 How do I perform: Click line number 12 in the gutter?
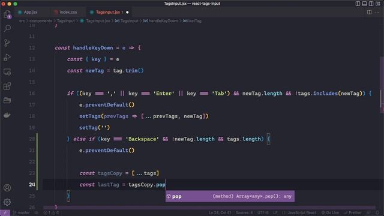click(x=32, y=48)
